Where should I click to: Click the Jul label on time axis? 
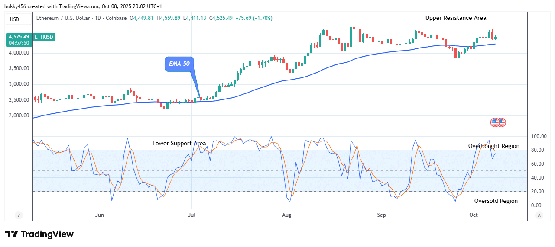(x=191, y=215)
